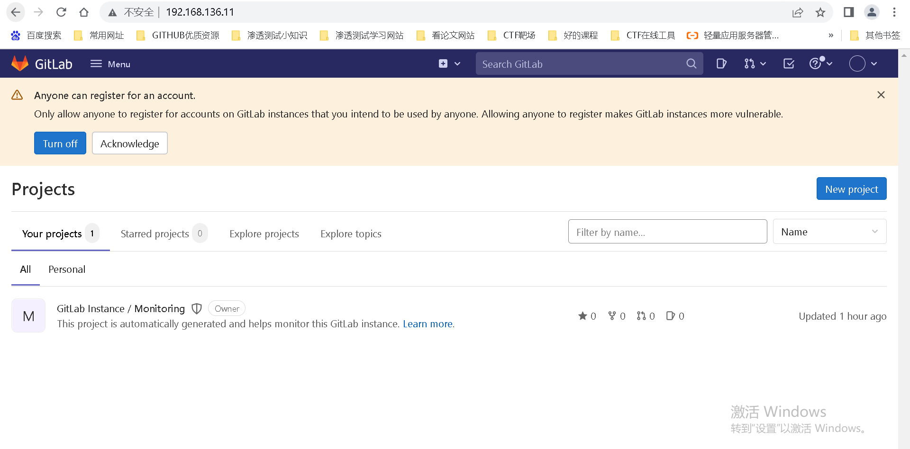Viewport: 910px width, 449px height.
Task: Open the hamburger Menu
Action: pyautogui.click(x=110, y=64)
